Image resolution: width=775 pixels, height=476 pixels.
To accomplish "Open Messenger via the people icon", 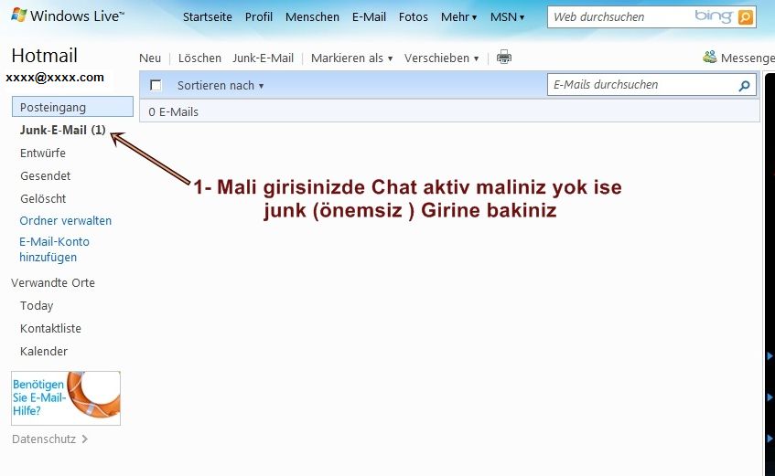I will [x=710, y=58].
